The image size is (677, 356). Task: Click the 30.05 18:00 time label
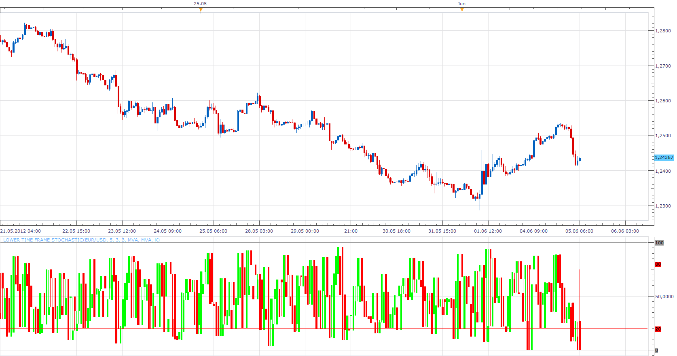tap(396, 231)
